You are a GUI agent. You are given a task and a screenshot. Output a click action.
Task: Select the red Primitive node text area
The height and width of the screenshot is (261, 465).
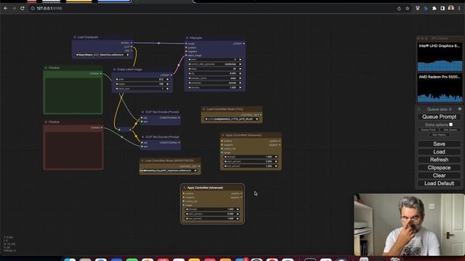(73, 149)
